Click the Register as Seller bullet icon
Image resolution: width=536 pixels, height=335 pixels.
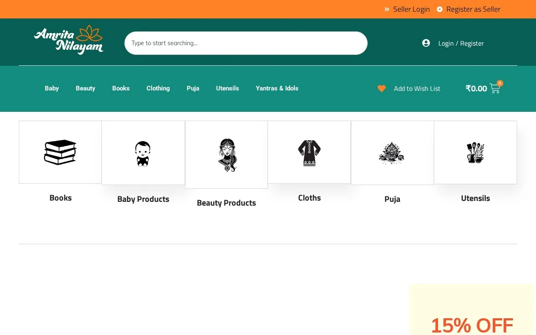pyautogui.click(x=440, y=9)
